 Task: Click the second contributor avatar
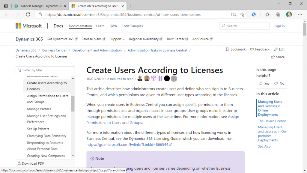(147, 79)
